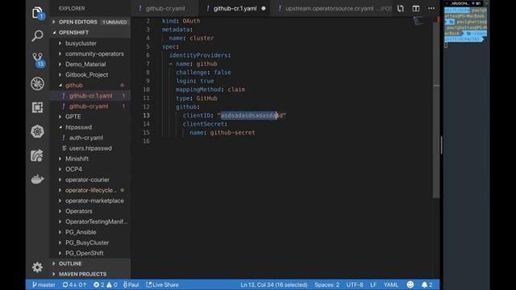Image resolution: width=516 pixels, height=290 pixels.
Task: Click the github-secret value on line 15
Action: pos(232,132)
